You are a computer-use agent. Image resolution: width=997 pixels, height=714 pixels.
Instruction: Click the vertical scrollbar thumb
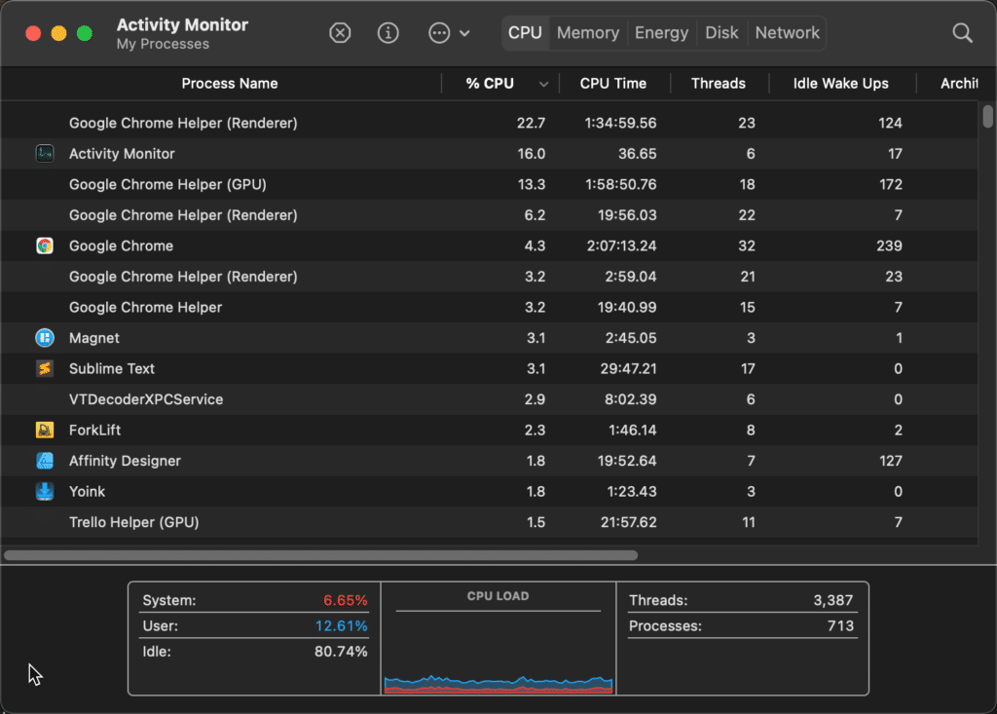(988, 117)
